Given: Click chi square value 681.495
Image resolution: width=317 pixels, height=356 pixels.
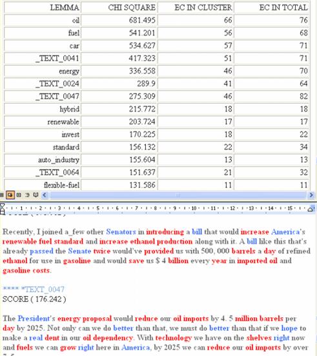Looking at the screenshot, I should click(x=142, y=20).
